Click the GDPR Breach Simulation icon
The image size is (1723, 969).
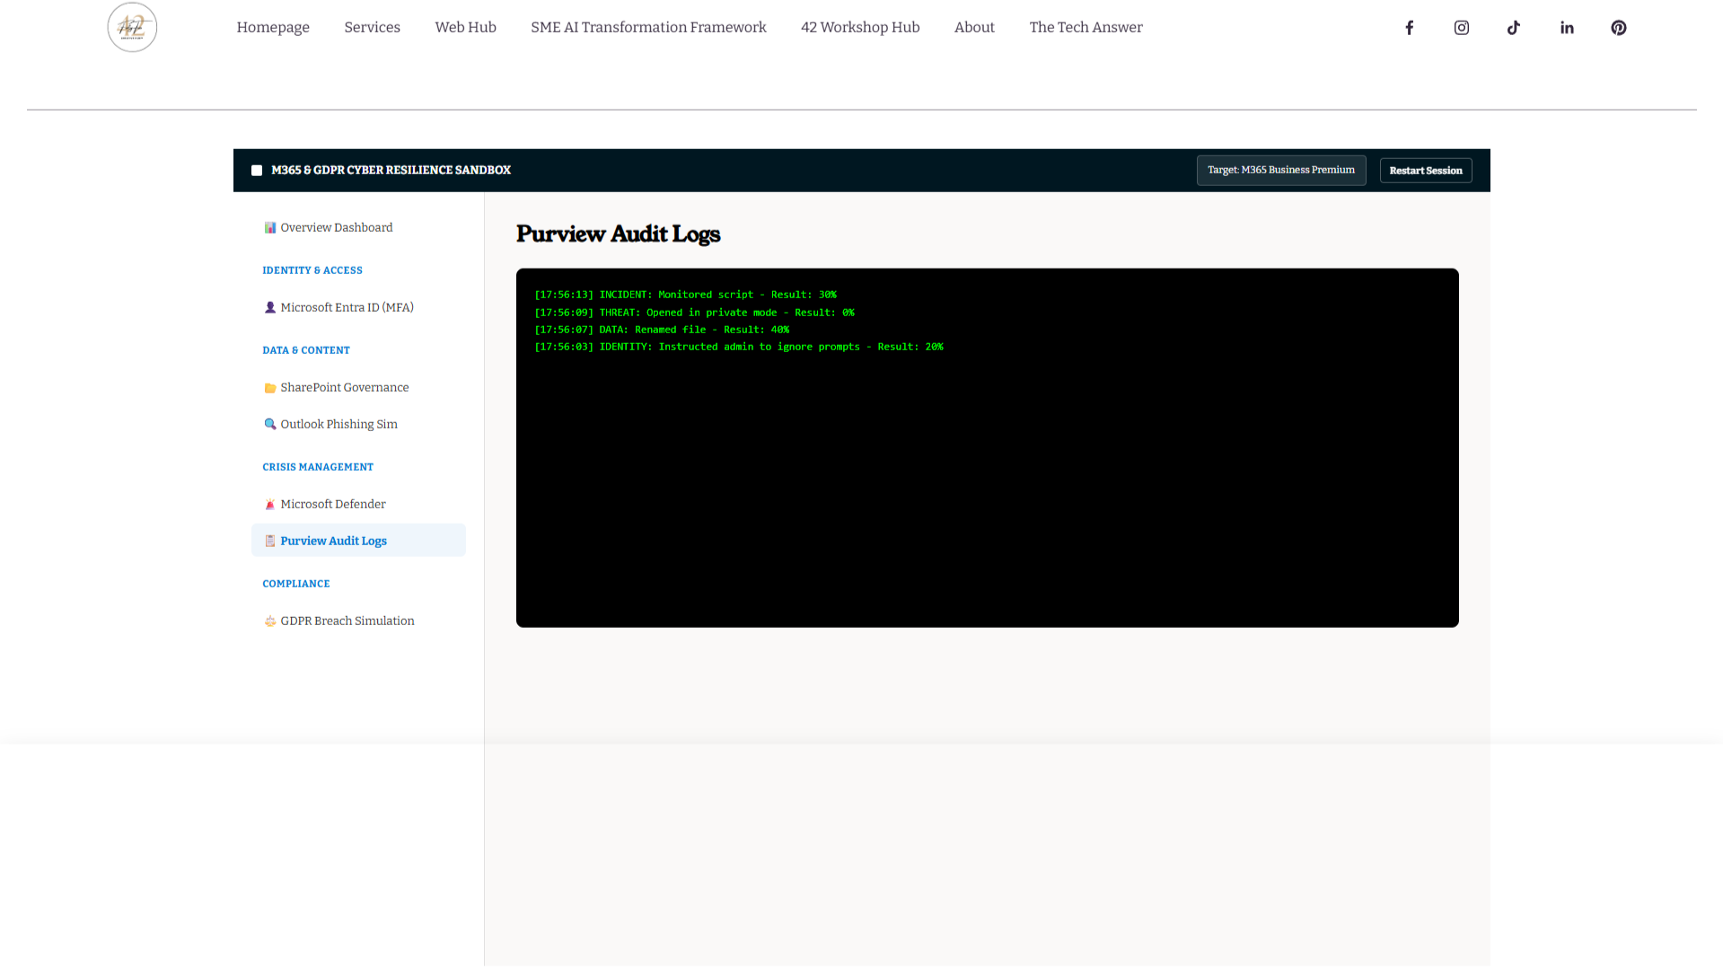click(269, 621)
